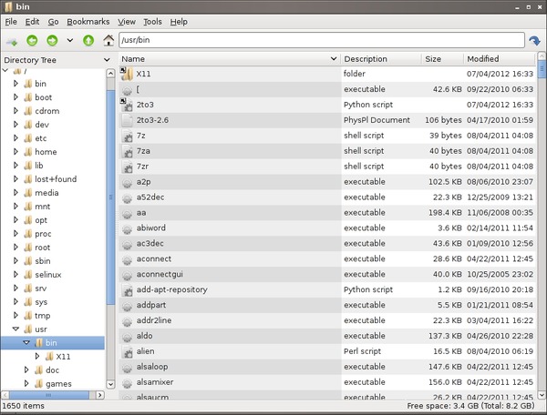This screenshot has width=547, height=415.
Task: Expand the X11 subfolder in the tree
Action: 37,357
